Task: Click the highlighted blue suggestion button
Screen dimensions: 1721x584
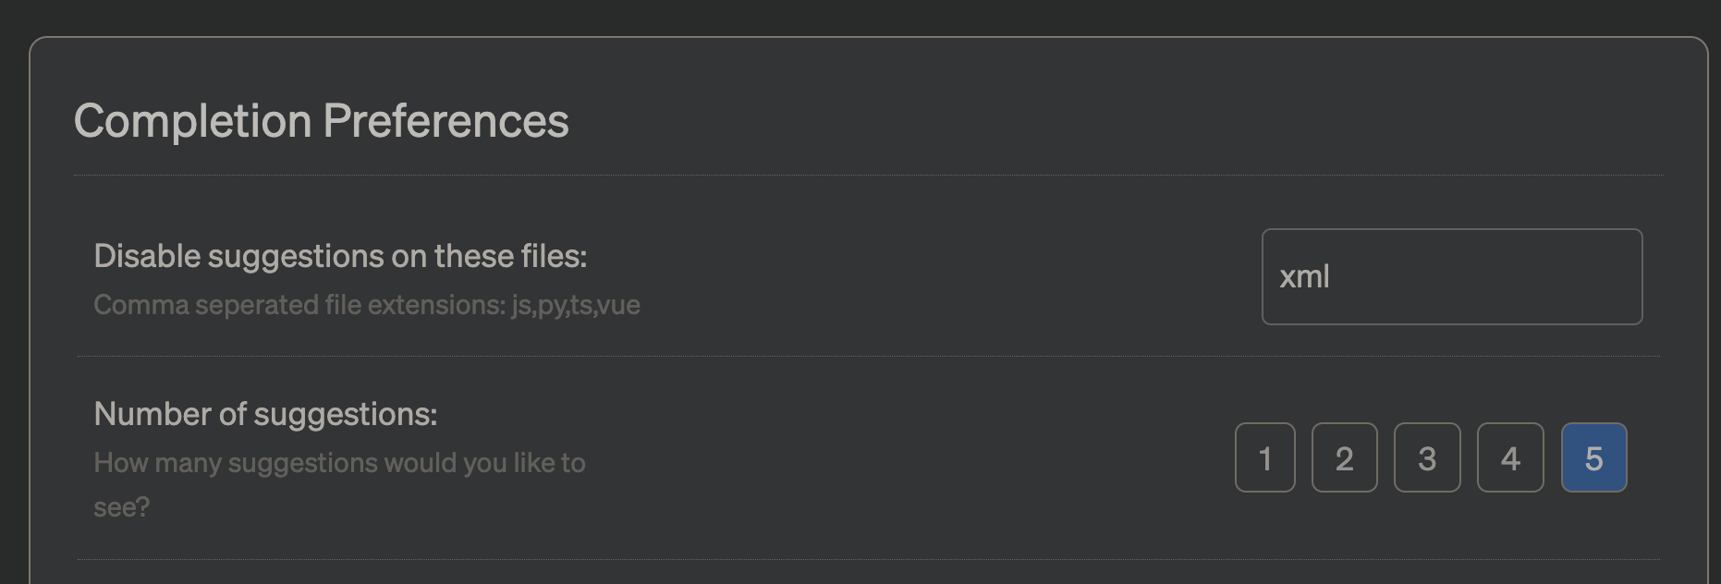Action: (1593, 457)
